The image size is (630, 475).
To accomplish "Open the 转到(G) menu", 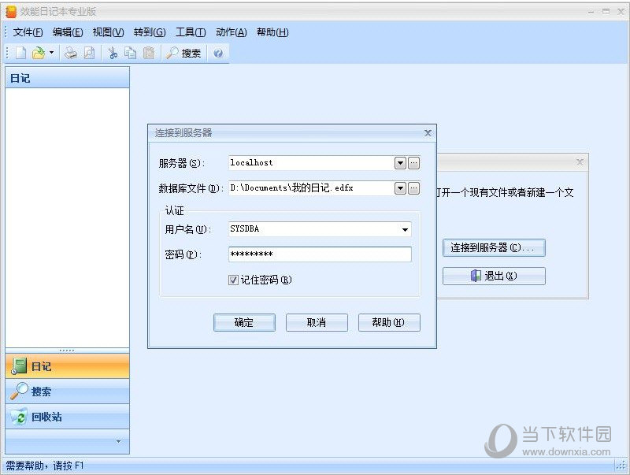I will 150,32.
